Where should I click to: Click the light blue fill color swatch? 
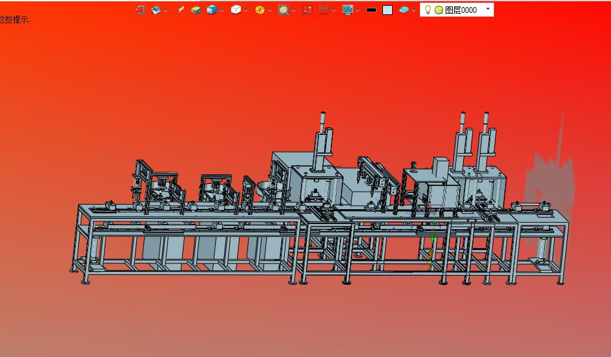388,10
